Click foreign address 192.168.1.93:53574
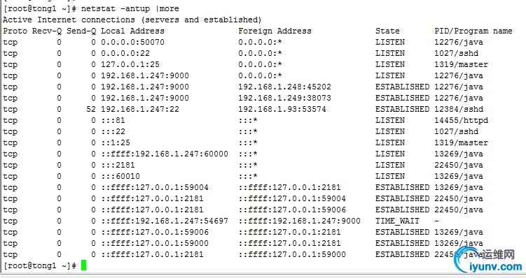 pos(282,110)
